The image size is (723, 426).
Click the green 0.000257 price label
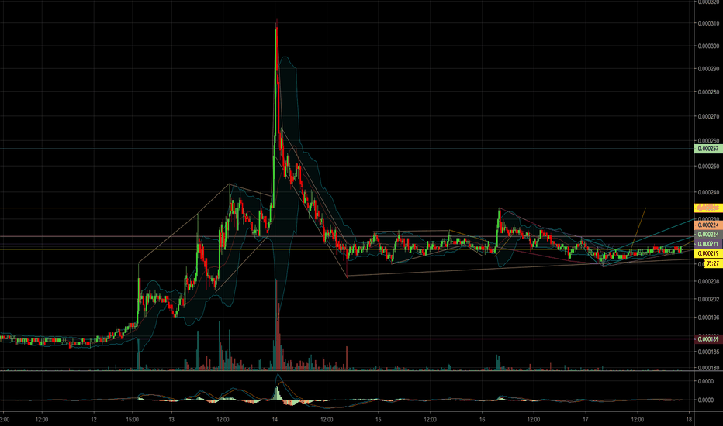coord(708,149)
